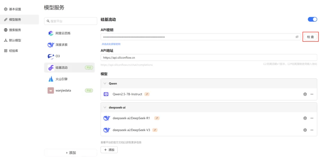
Task: Click the search magnifier icon in 搜索平台
Action: click(48, 21)
